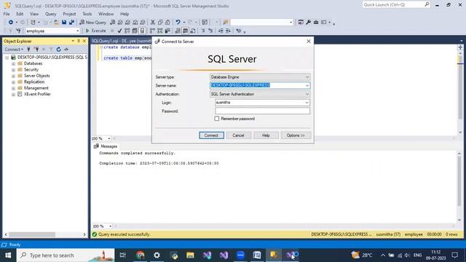Click the Properties wrench icon
This screenshot has height=262, width=466.
(x=308, y=23)
